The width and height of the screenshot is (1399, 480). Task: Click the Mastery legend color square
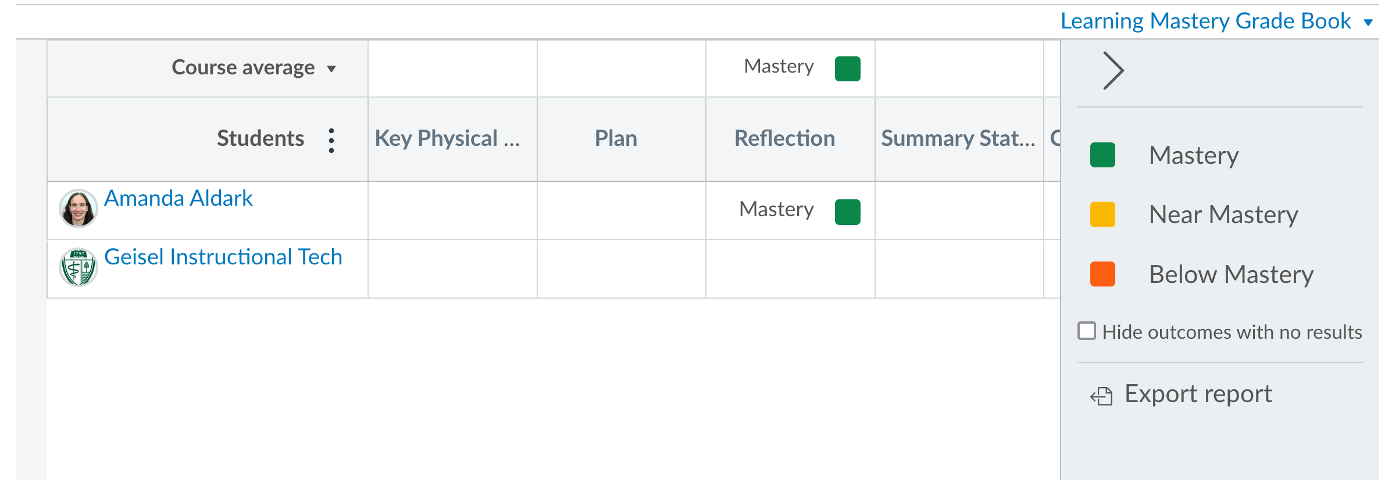(1102, 154)
